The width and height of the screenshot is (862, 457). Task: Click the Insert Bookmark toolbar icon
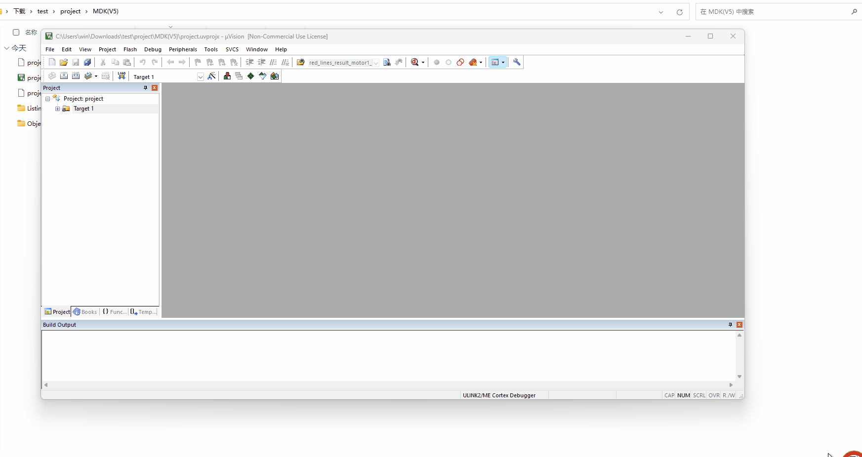(x=197, y=62)
